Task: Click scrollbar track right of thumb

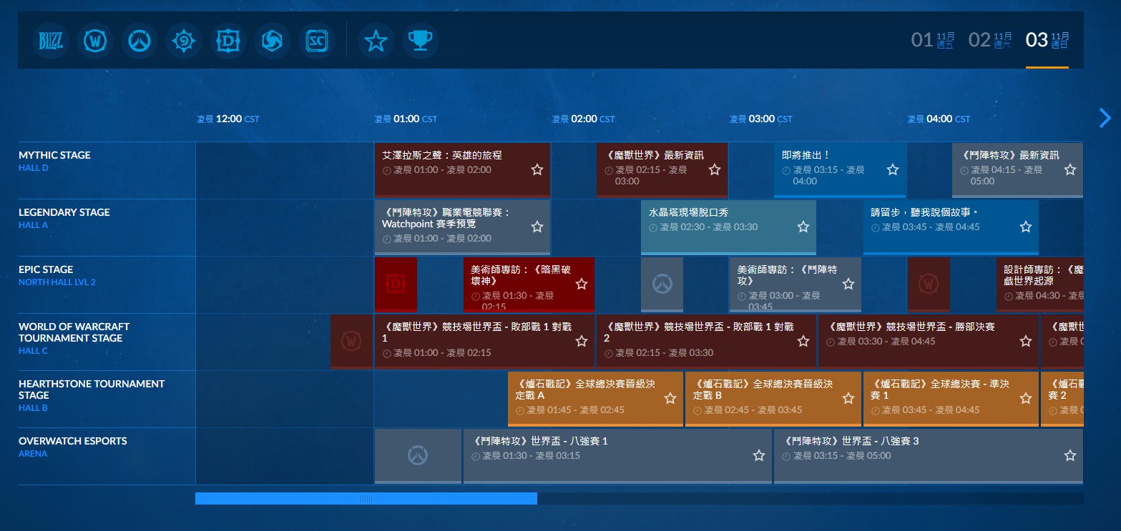Action: (x=810, y=498)
